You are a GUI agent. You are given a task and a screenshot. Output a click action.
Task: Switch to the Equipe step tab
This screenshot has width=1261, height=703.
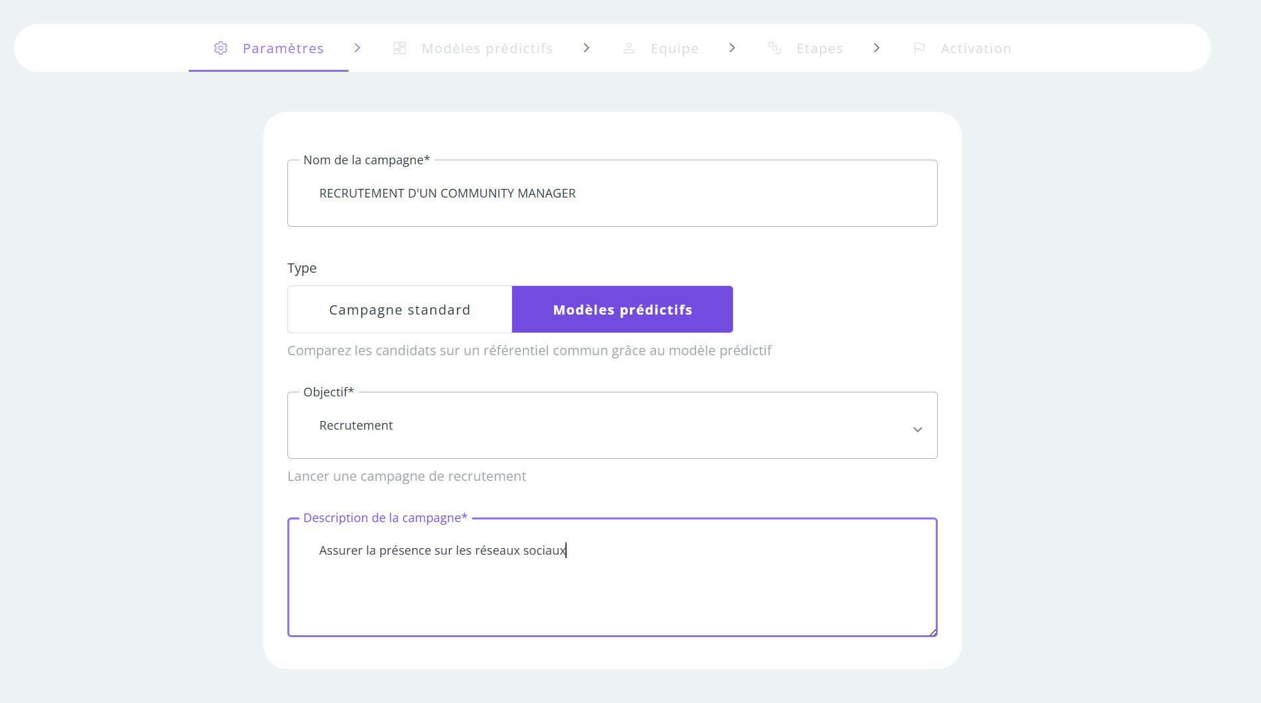point(661,48)
